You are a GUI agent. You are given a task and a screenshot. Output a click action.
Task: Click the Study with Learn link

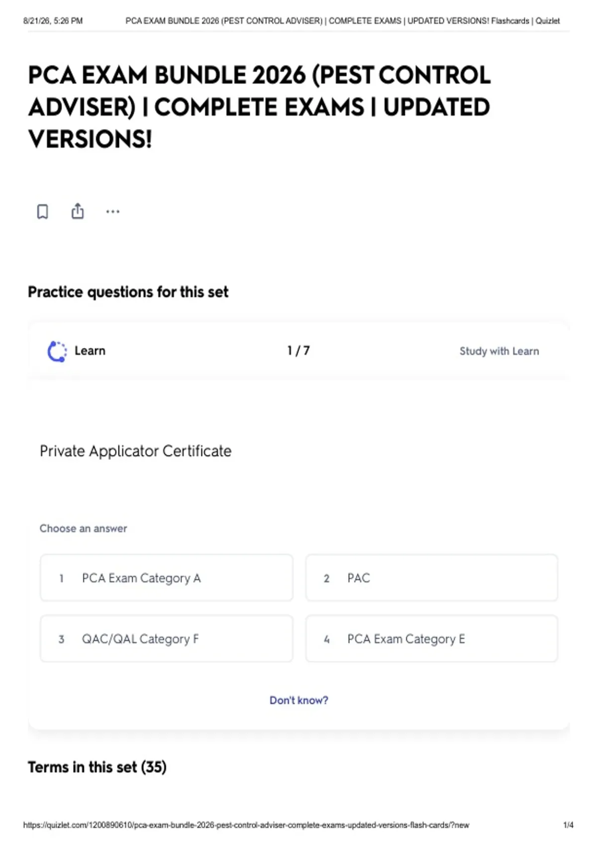point(499,351)
